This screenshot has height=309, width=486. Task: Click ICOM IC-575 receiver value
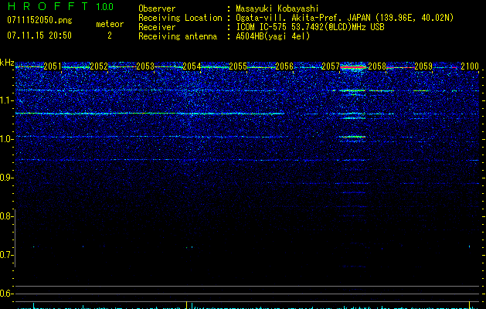(x=310, y=27)
